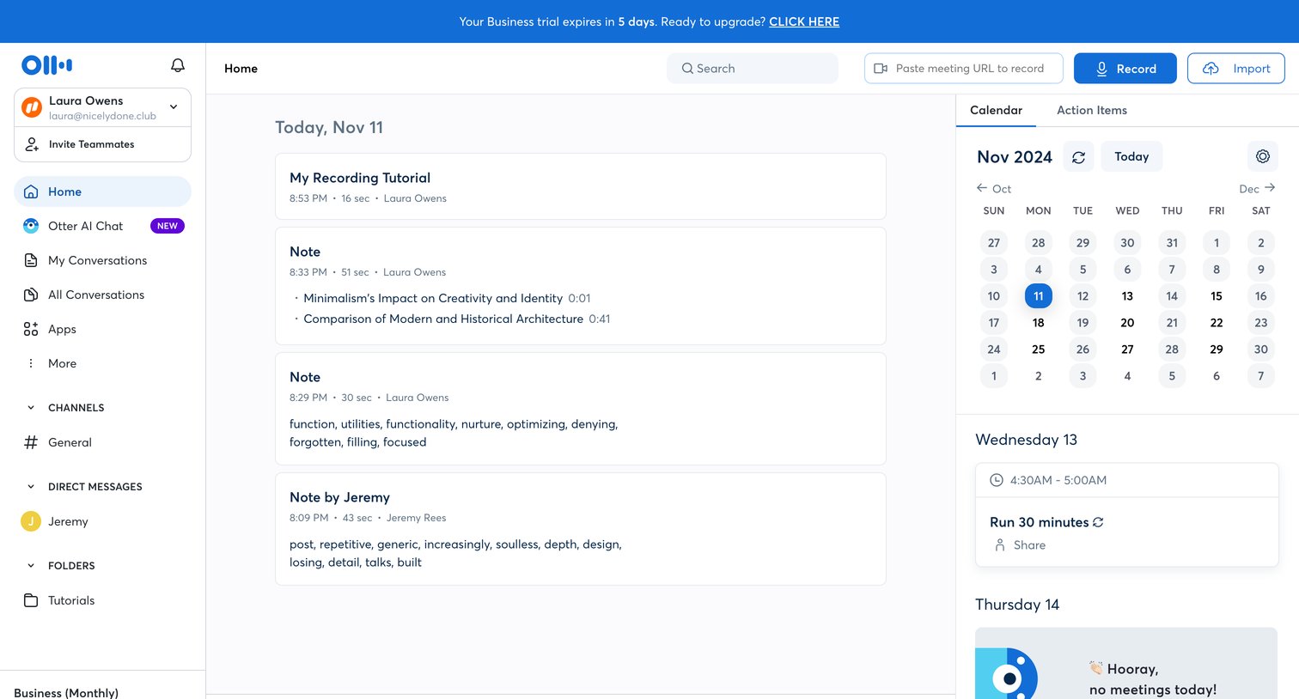Collapse the Channels section
This screenshot has width=1299, height=699.
tap(31, 408)
